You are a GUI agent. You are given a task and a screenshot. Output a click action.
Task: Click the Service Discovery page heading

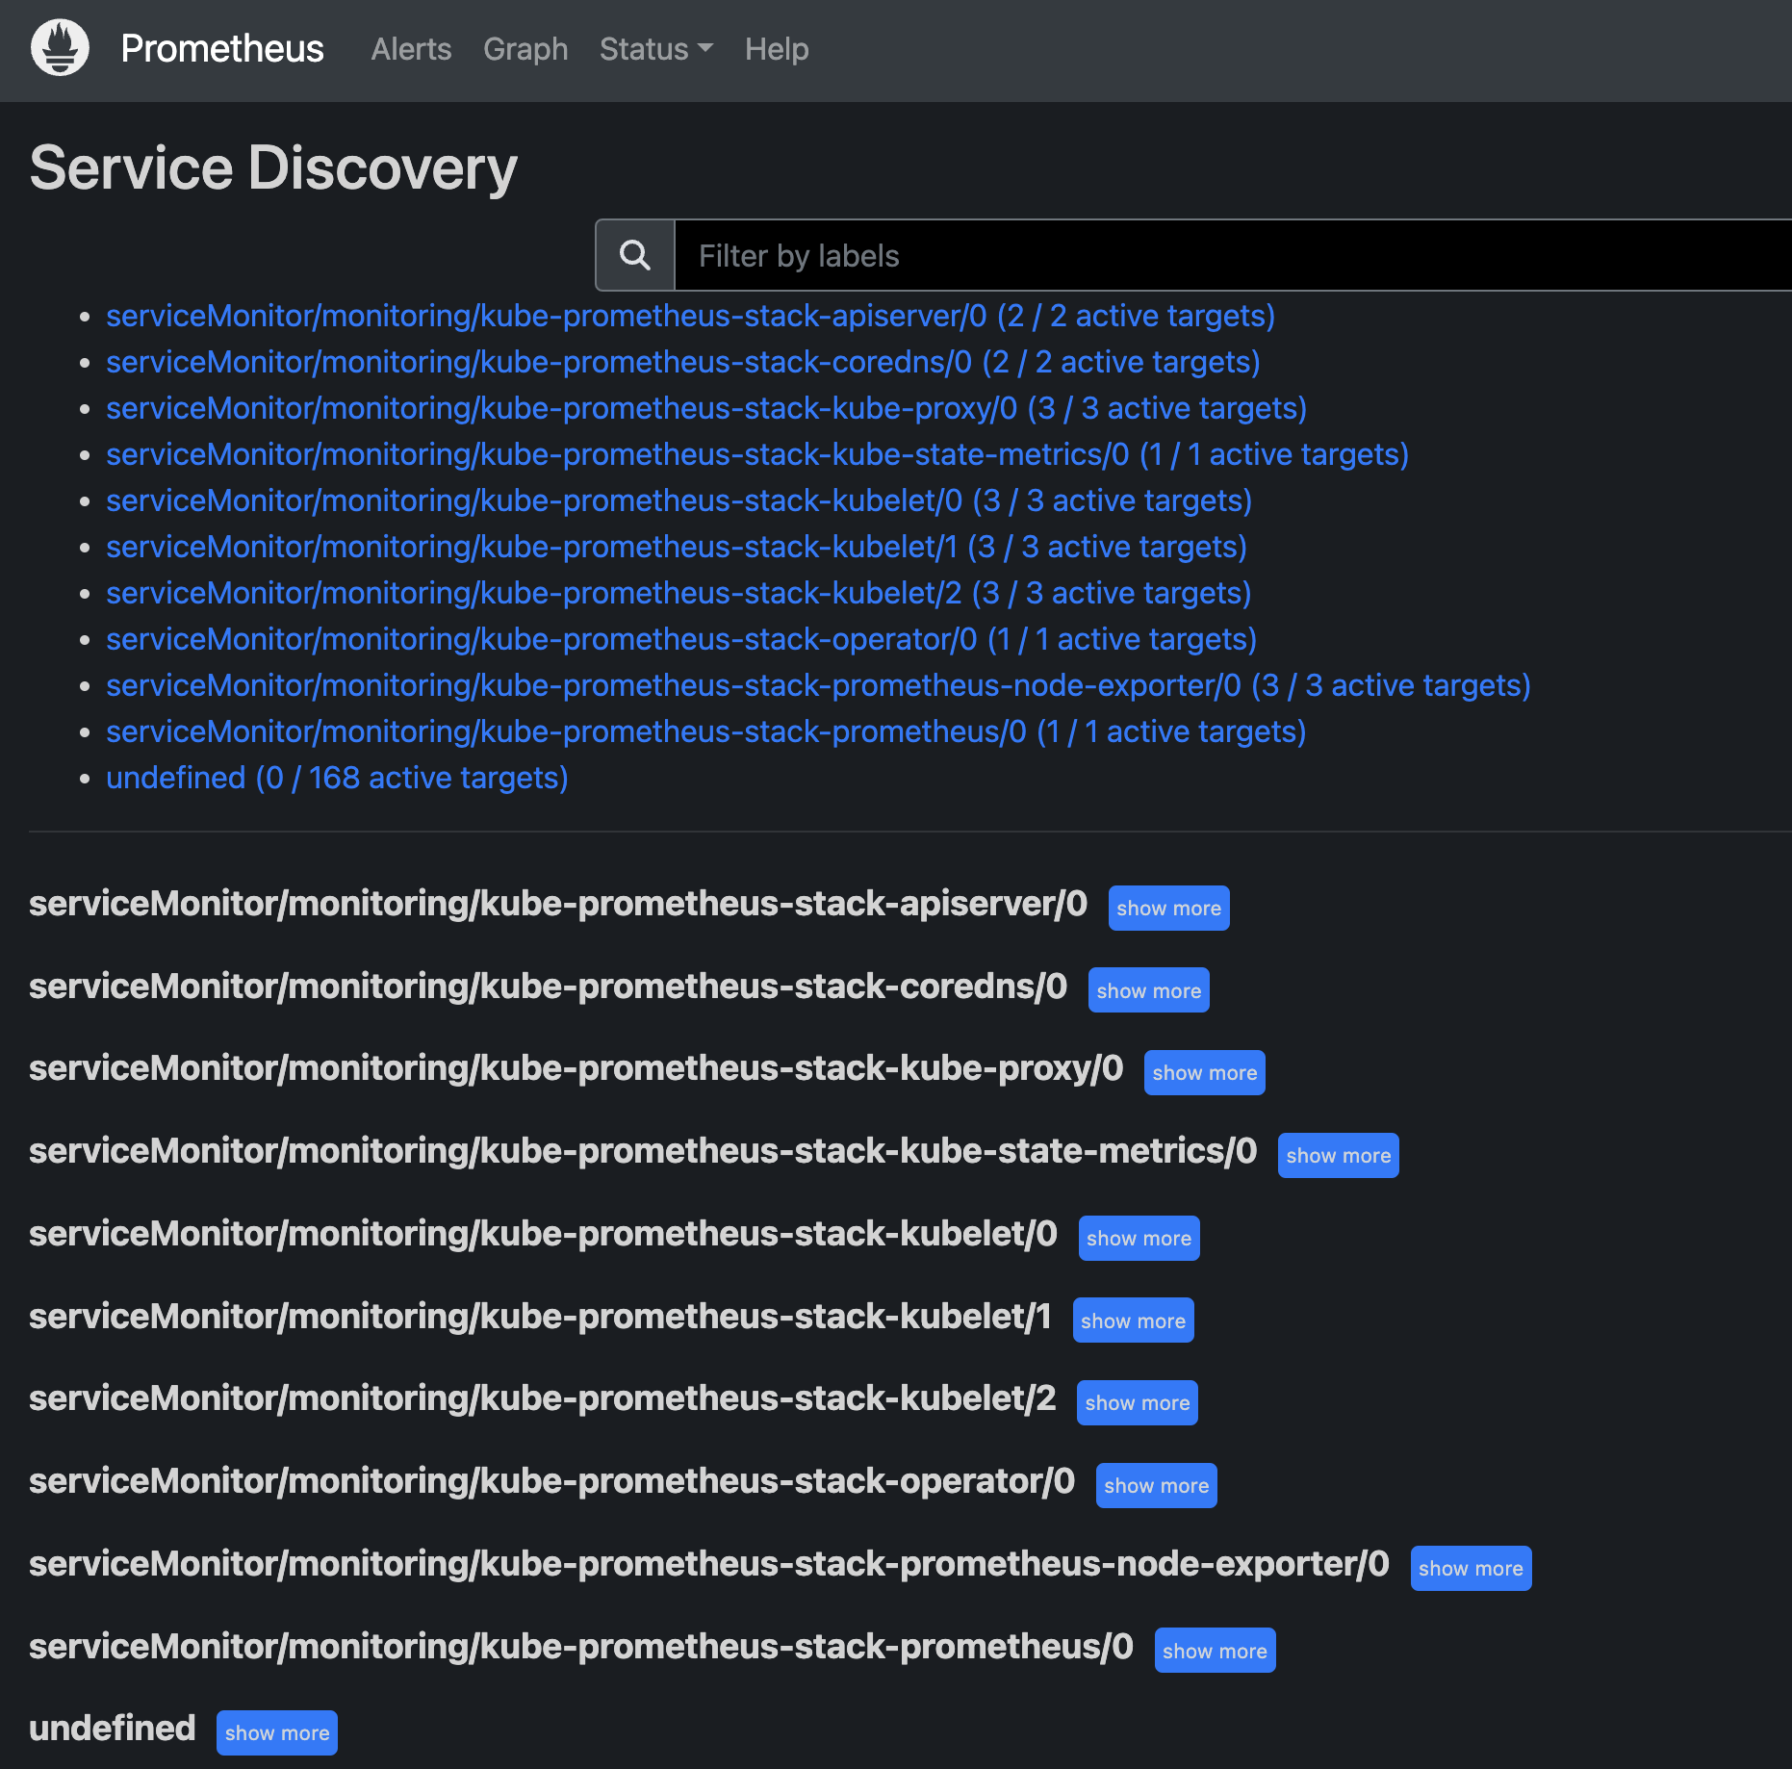273,167
